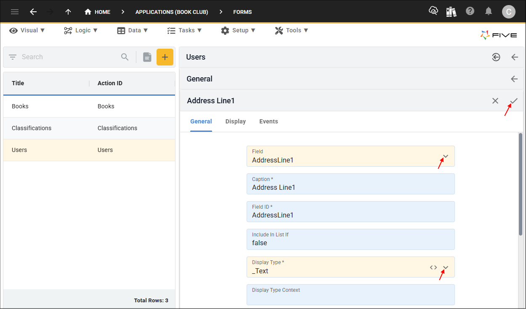Click the Caption input field

point(351,184)
